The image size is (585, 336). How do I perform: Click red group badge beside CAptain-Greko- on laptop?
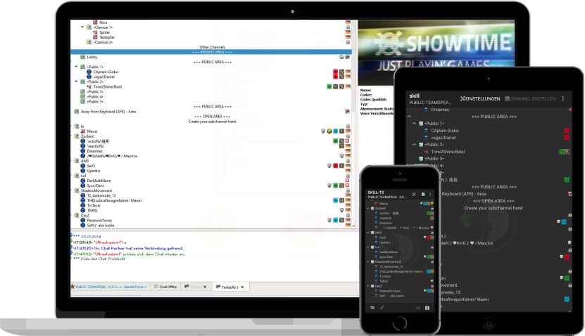(x=335, y=72)
